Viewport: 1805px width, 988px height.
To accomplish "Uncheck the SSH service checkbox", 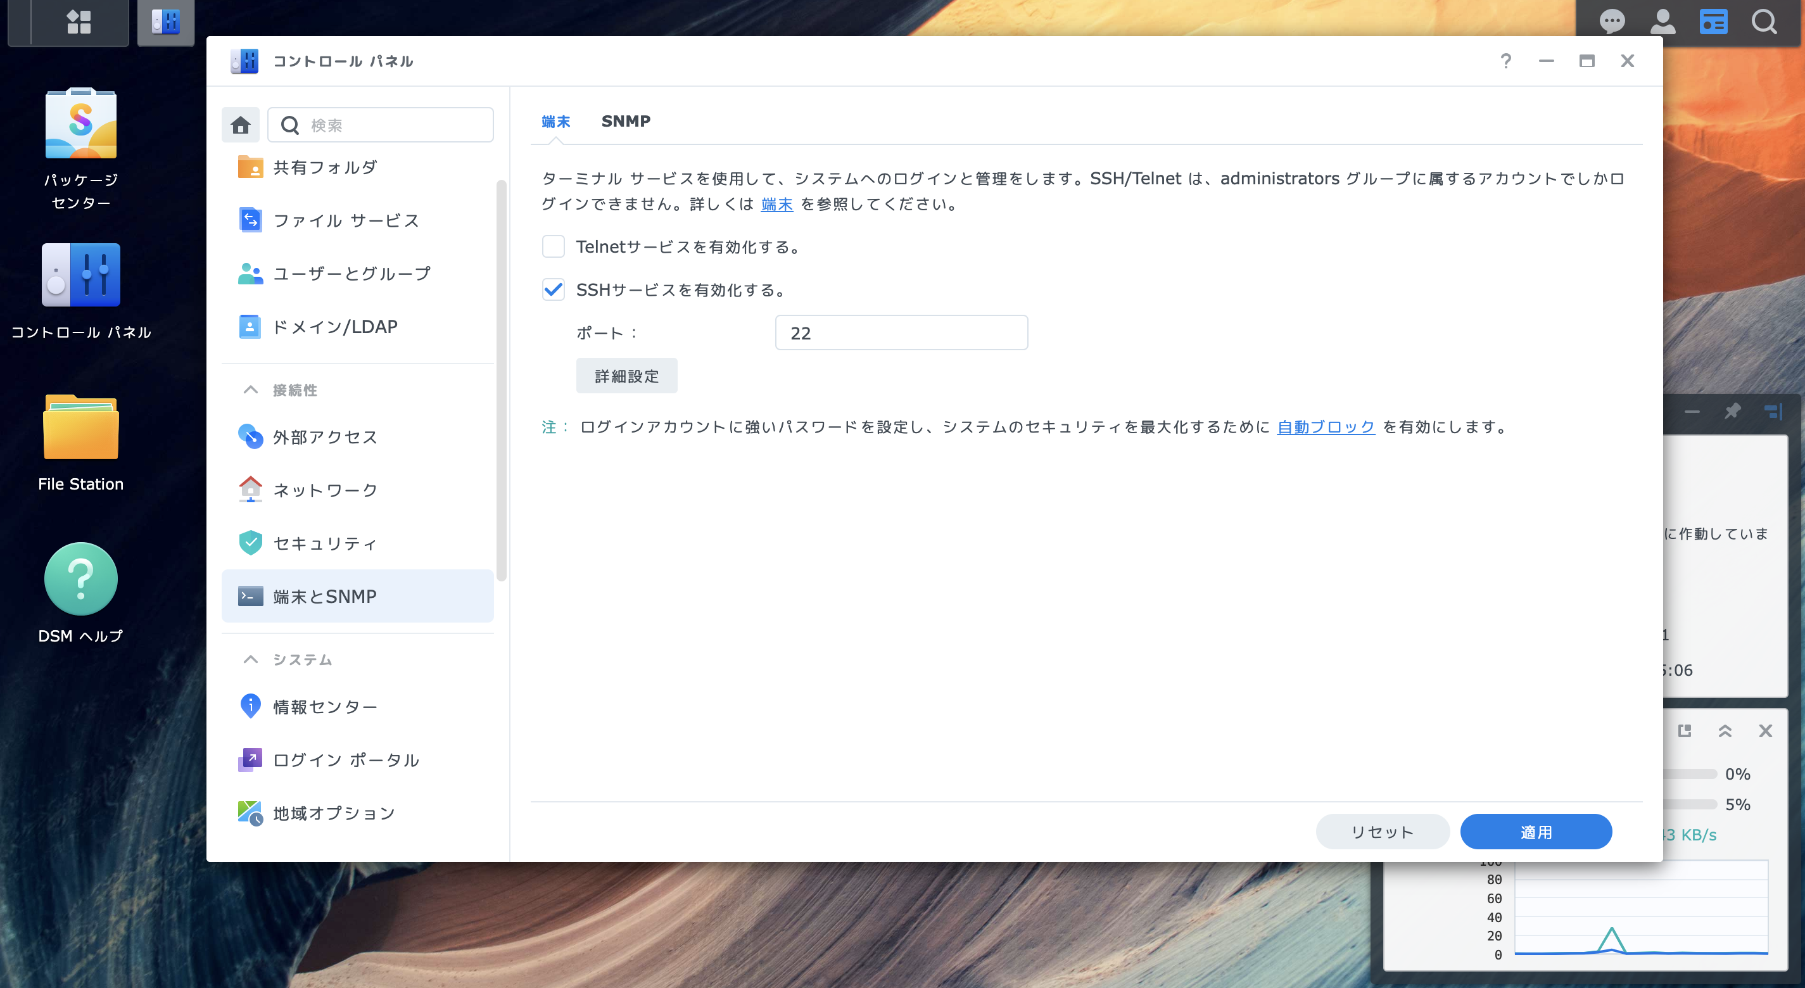I will click(554, 289).
